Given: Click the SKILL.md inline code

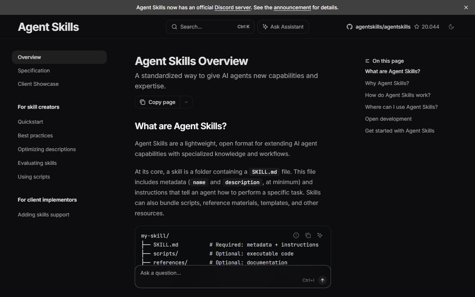Looking at the screenshot, I should [264, 172].
